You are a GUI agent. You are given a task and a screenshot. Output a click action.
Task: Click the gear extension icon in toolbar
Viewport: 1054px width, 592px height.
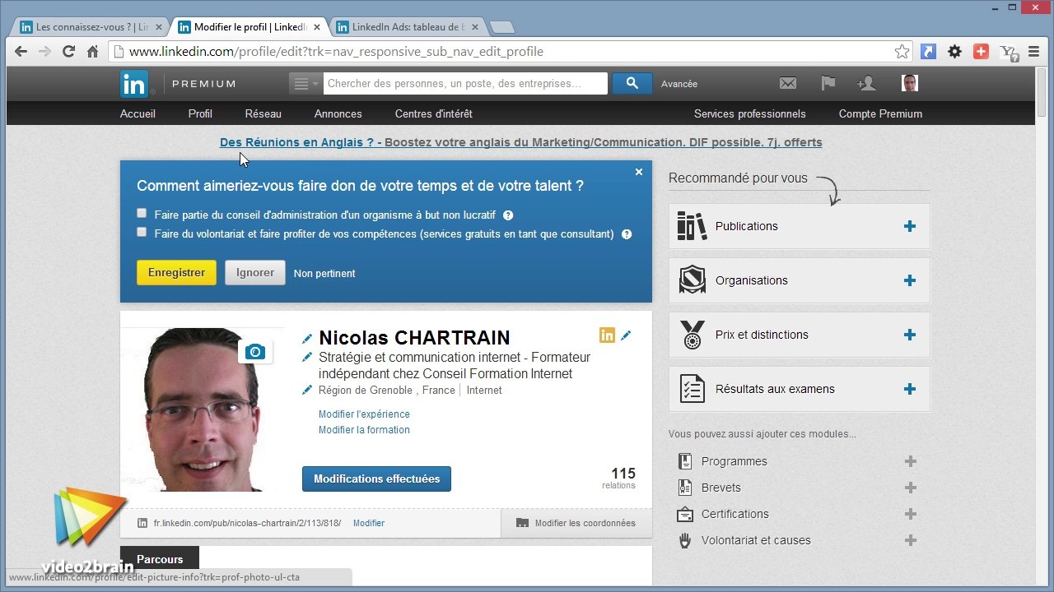tap(954, 51)
